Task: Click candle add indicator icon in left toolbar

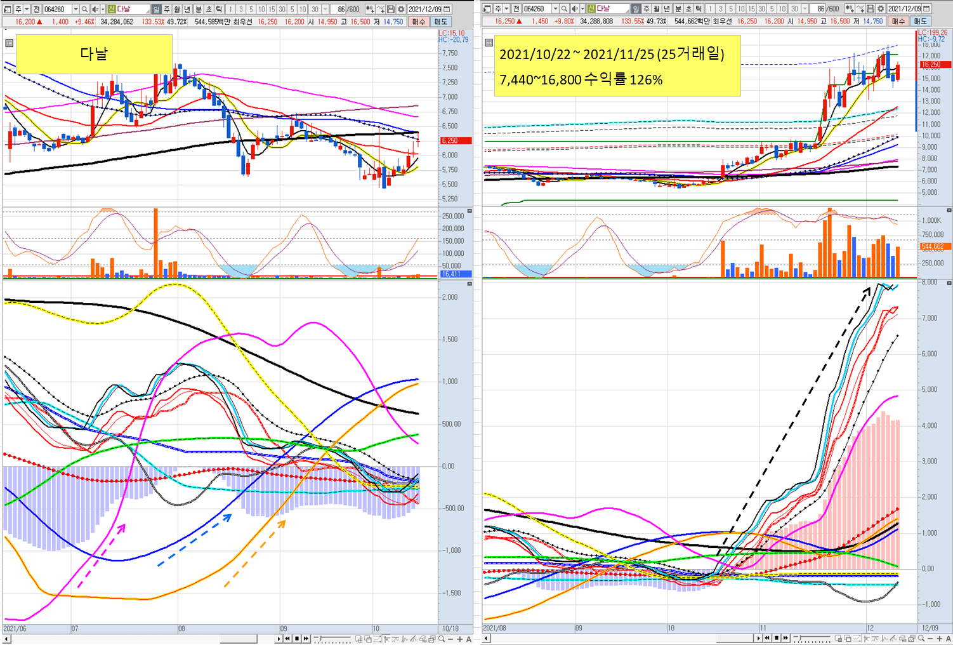Action: 369,9
